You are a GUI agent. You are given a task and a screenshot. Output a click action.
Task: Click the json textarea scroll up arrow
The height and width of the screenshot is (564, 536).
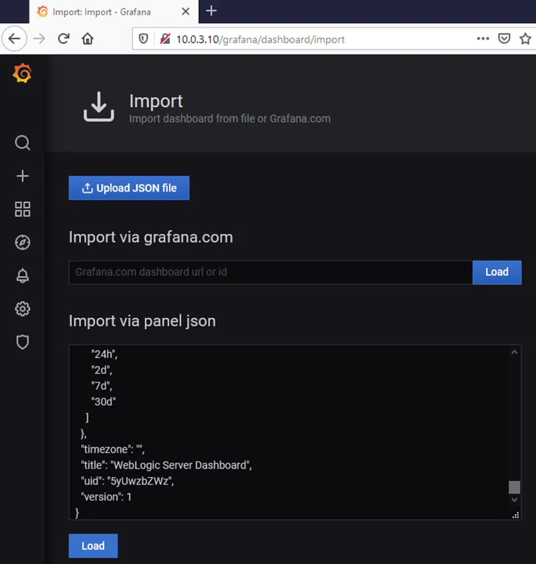514,352
